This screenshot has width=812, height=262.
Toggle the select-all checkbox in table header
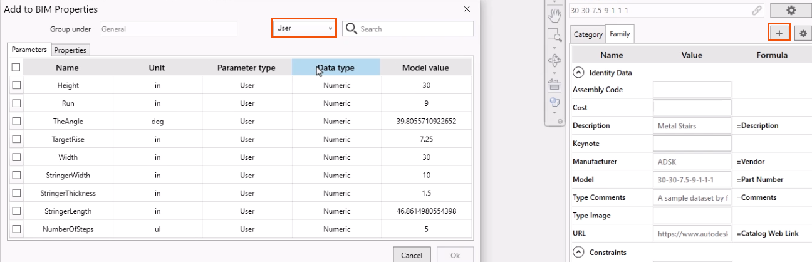tap(16, 68)
